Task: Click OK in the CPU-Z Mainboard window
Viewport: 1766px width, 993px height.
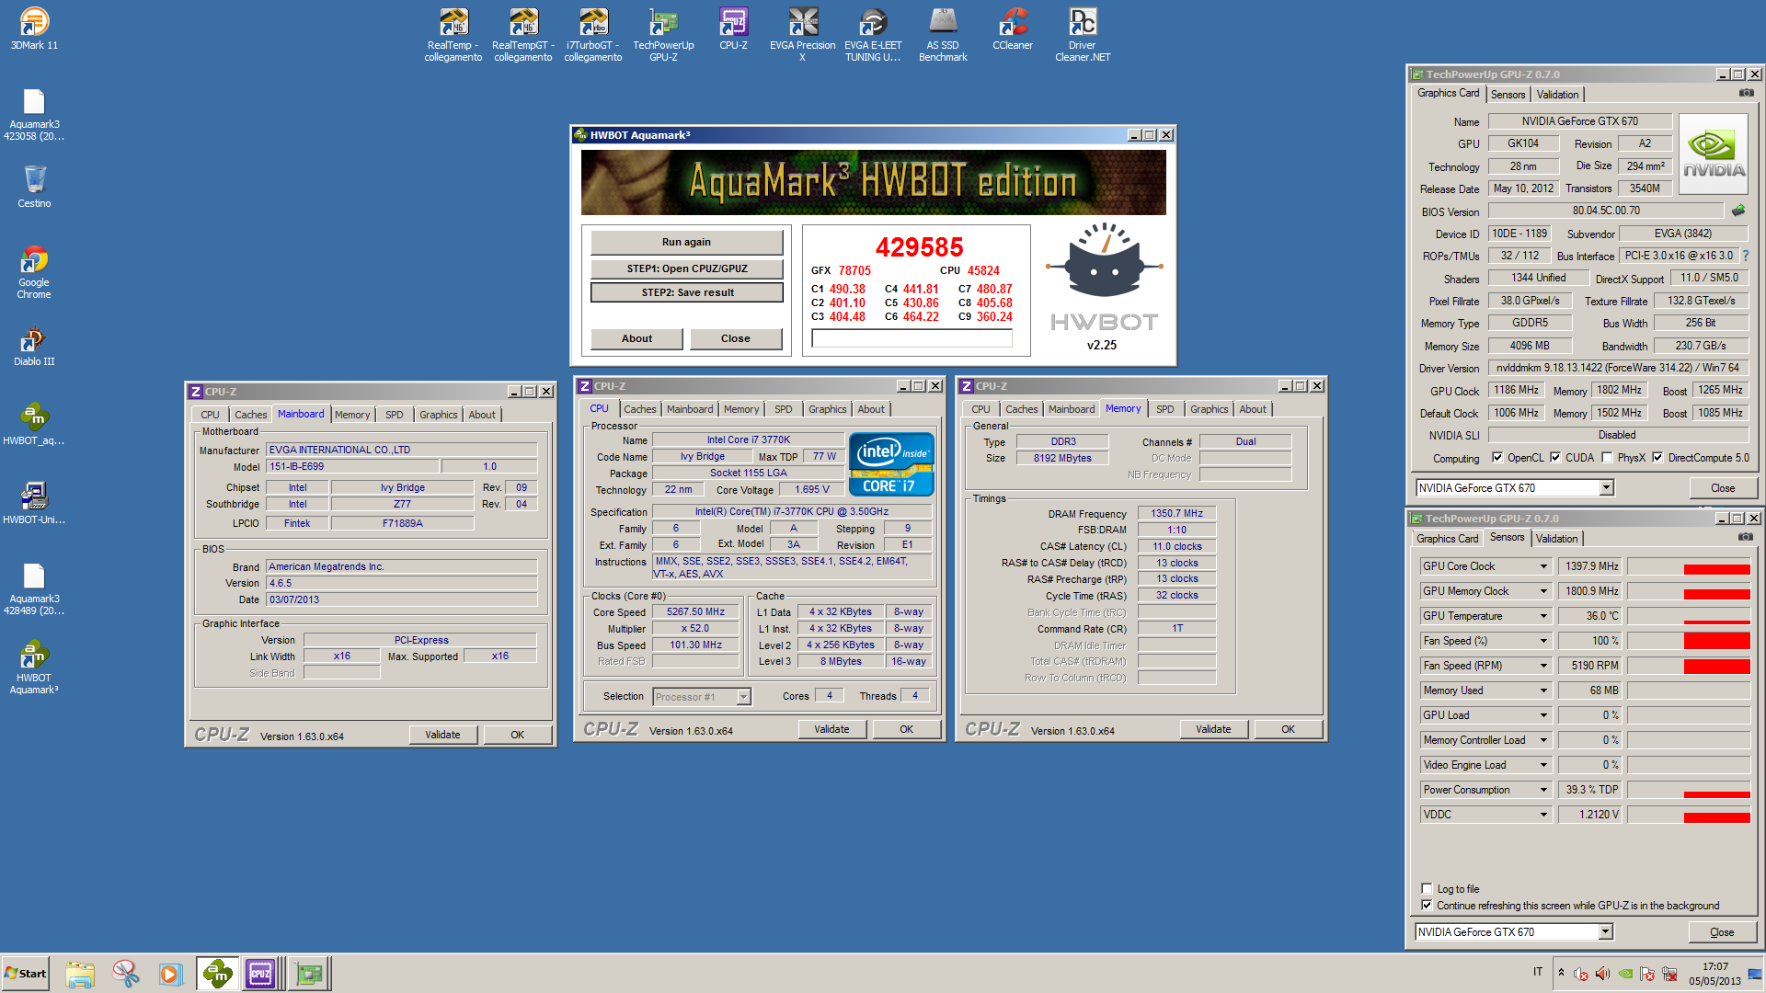Action: tap(517, 735)
